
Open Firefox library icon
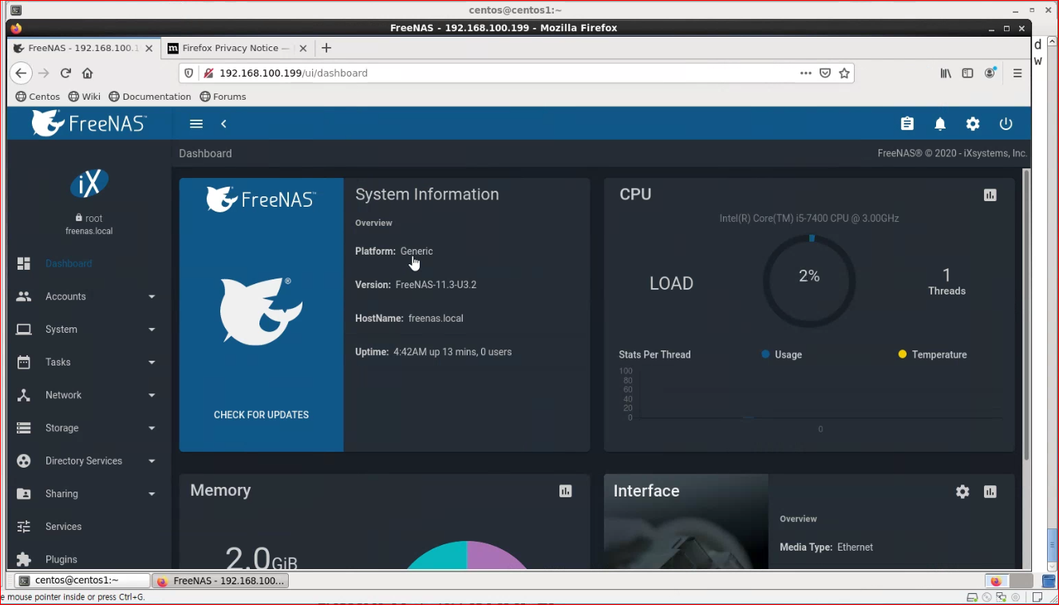(946, 73)
